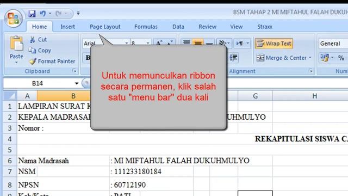This screenshot has width=348, height=196.
Task: Expand the Orientation dropdown arrow
Action: pos(228,43)
